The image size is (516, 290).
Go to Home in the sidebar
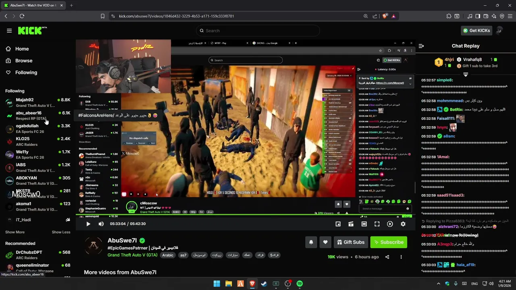click(22, 49)
